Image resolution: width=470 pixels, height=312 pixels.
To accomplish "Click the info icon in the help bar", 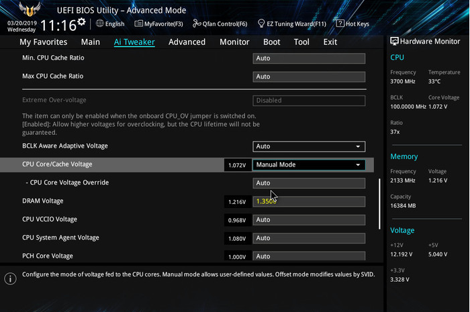I will (x=10, y=278).
